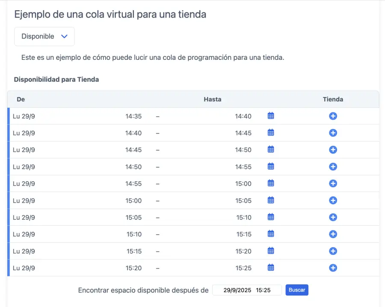Add the 14:50–14:55 slot with plus icon
This screenshot has width=385, height=307.
[x=333, y=167]
